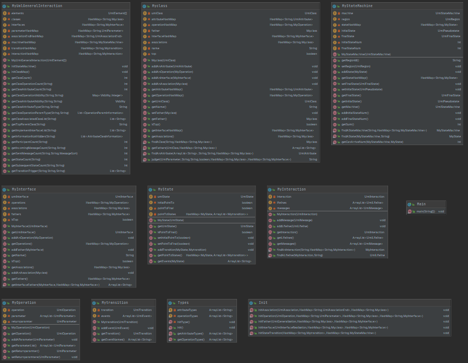
Task: Click the class icon beside Myclass header
Action: pyautogui.click(x=144, y=6)
